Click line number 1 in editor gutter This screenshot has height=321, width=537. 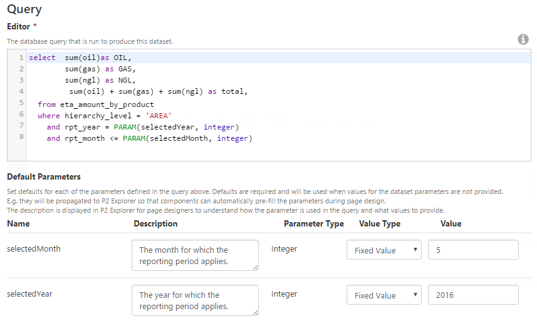(x=21, y=58)
